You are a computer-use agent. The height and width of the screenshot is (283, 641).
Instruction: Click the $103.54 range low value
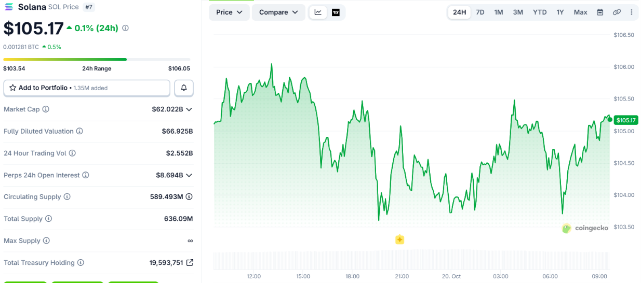point(14,68)
